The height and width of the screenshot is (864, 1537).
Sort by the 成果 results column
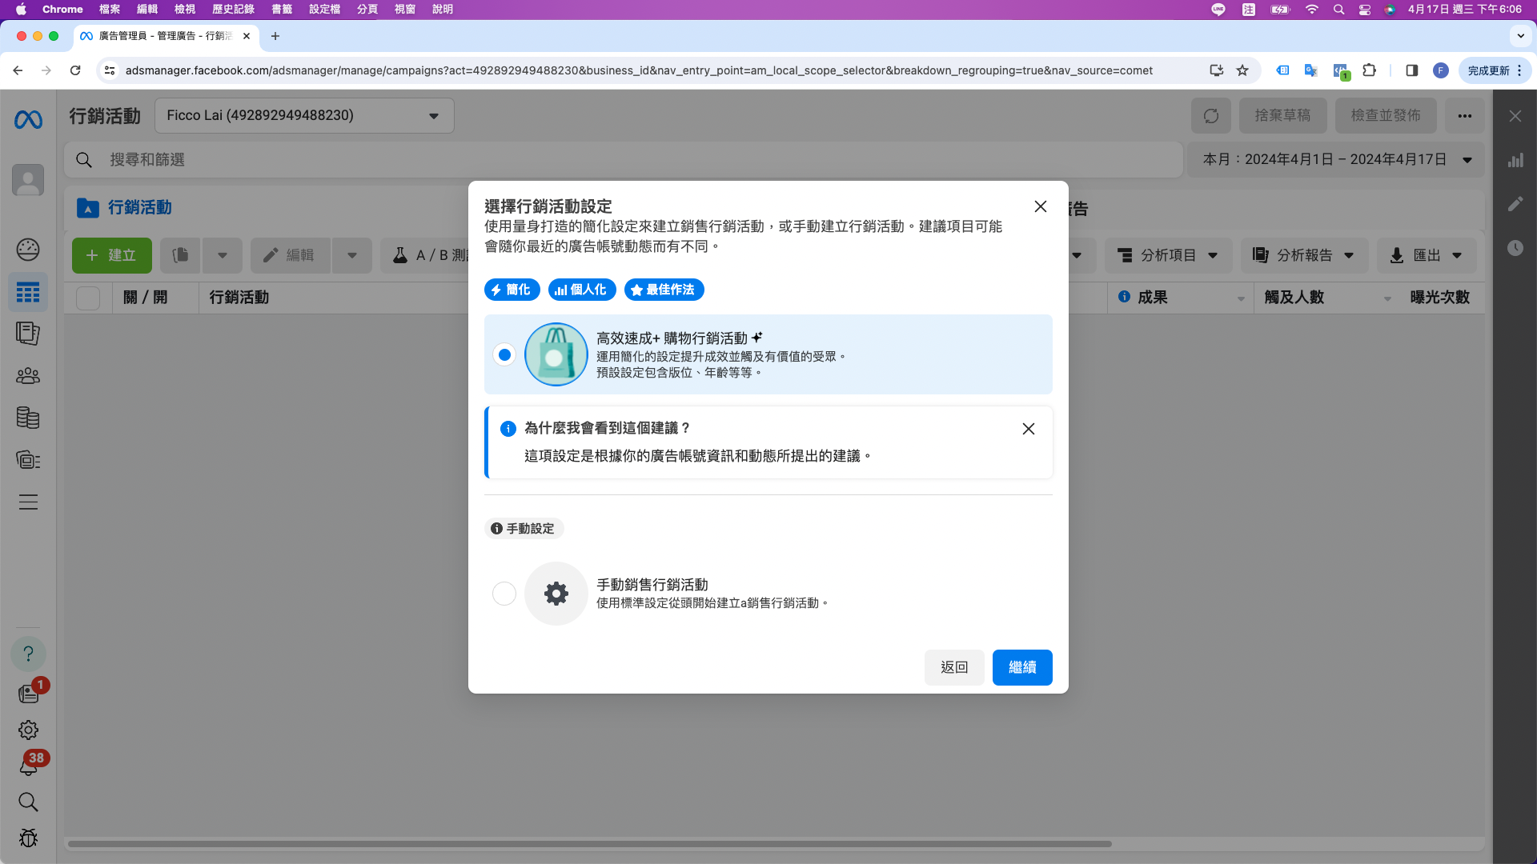(x=1182, y=298)
